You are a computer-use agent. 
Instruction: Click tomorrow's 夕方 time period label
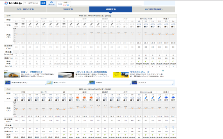[x=125, y=92]
